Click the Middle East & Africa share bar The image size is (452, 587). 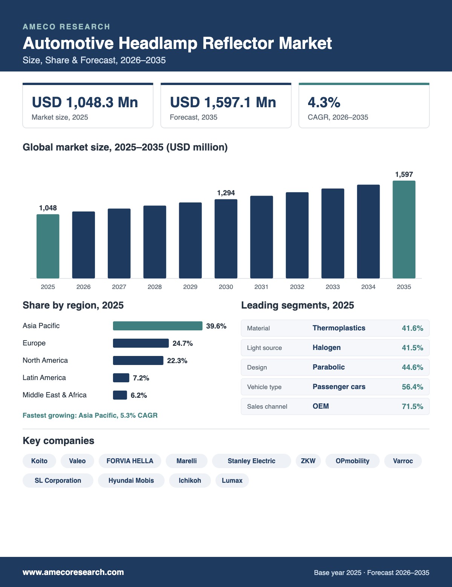pyautogui.click(x=120, y=395)
